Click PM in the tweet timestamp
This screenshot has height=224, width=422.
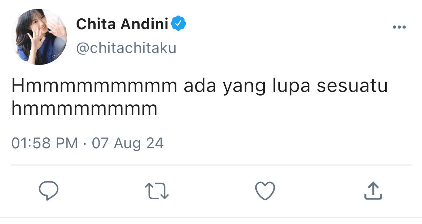point(67,143)
